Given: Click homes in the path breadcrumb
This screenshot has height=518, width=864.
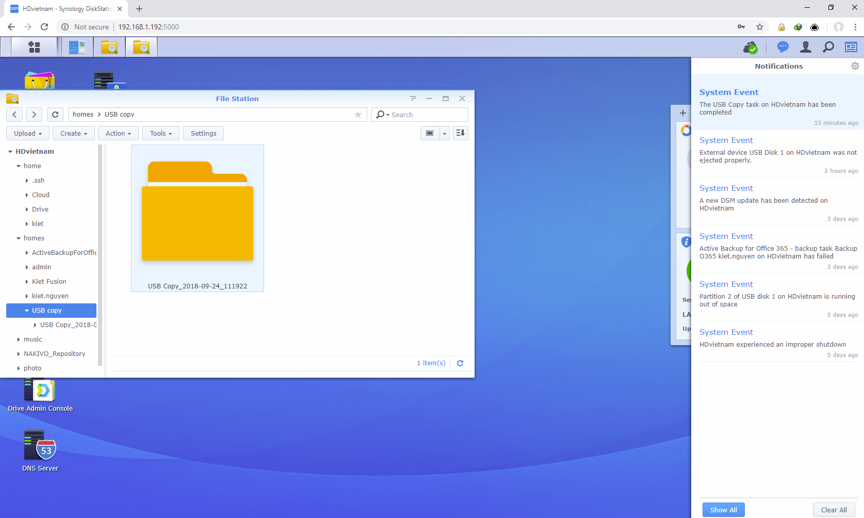Looking at the screenshot, I should click(x=83, y=115).
